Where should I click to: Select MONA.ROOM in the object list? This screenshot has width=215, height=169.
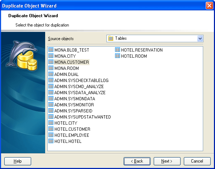(66, 68)
